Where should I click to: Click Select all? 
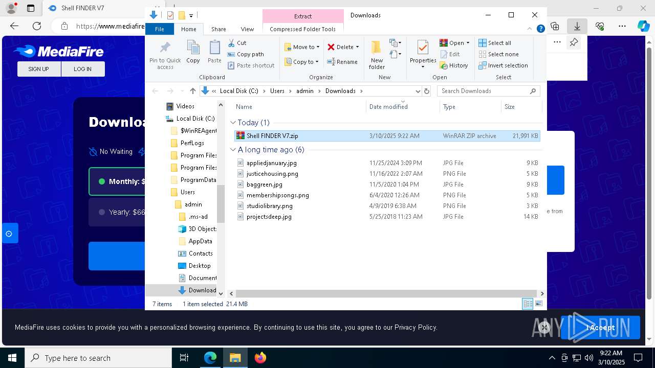pyautogui.click(x=495, y=43)
